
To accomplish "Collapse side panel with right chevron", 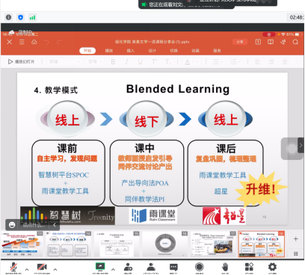I will (301, 145).
